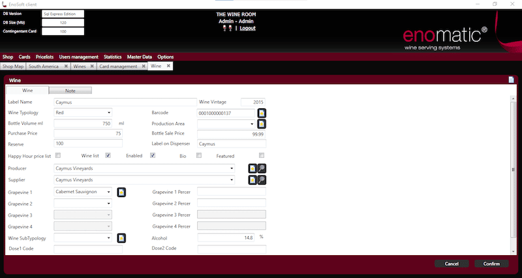Expand the Grapevine 2 dropdown

(83, 204)
